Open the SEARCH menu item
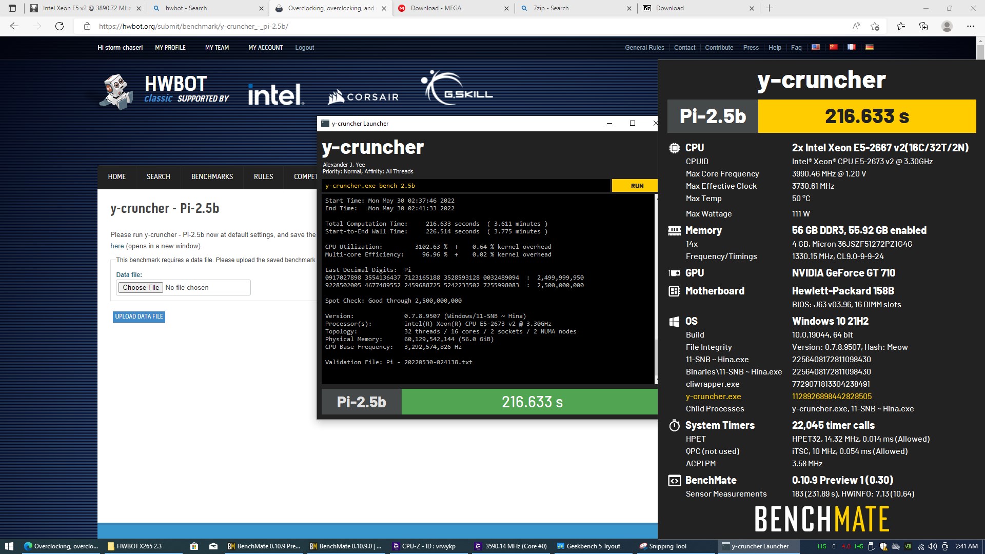Viewport: 985px width, 554px height. coord(158,176)
